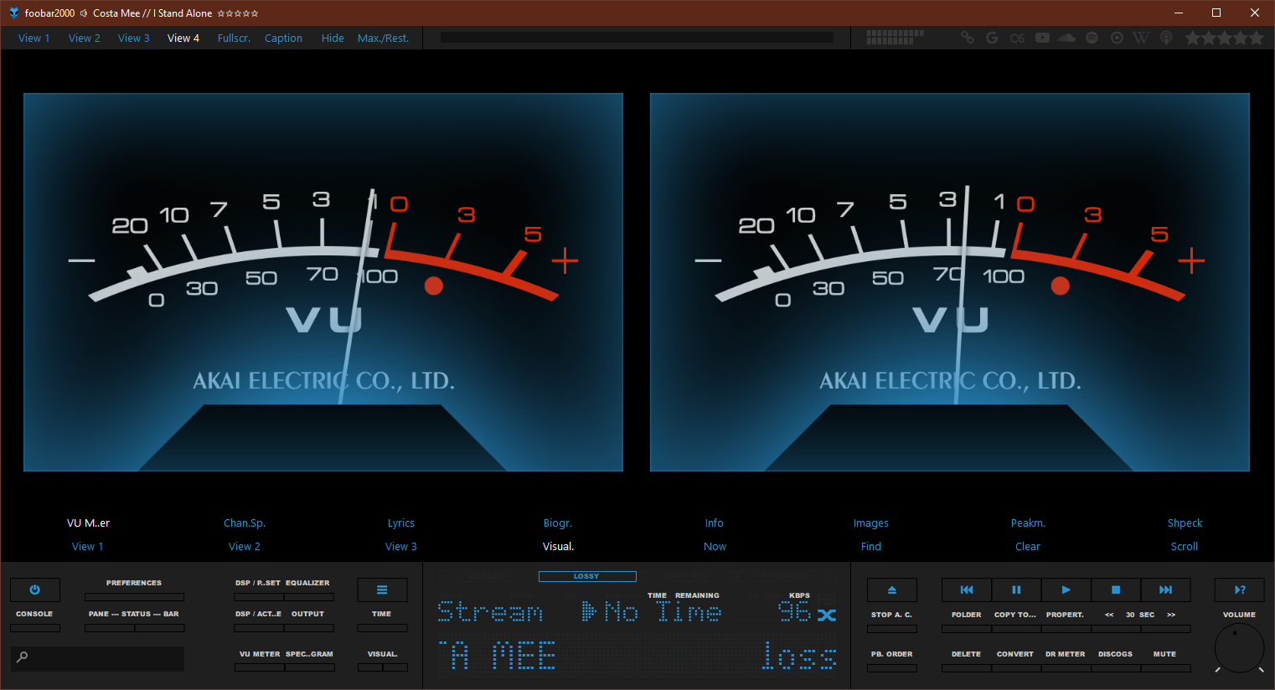The width and height of the screenshot is (1275, 690).
Task: Open the OUTPUT device selector
Action: (x=308, y=626)
